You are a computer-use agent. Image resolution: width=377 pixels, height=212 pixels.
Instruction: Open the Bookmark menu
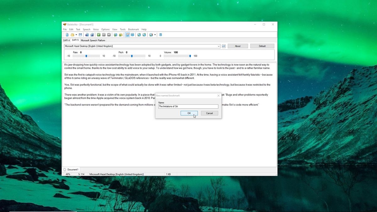pos(133,29)
